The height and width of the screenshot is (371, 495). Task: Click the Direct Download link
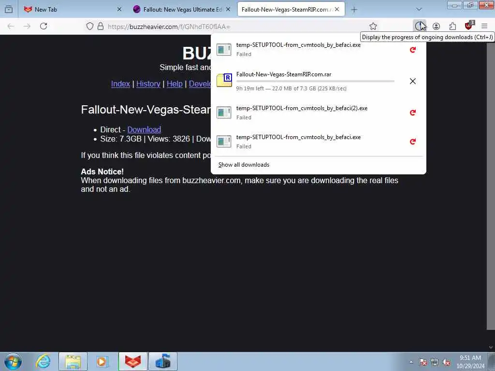click(144, 129)
